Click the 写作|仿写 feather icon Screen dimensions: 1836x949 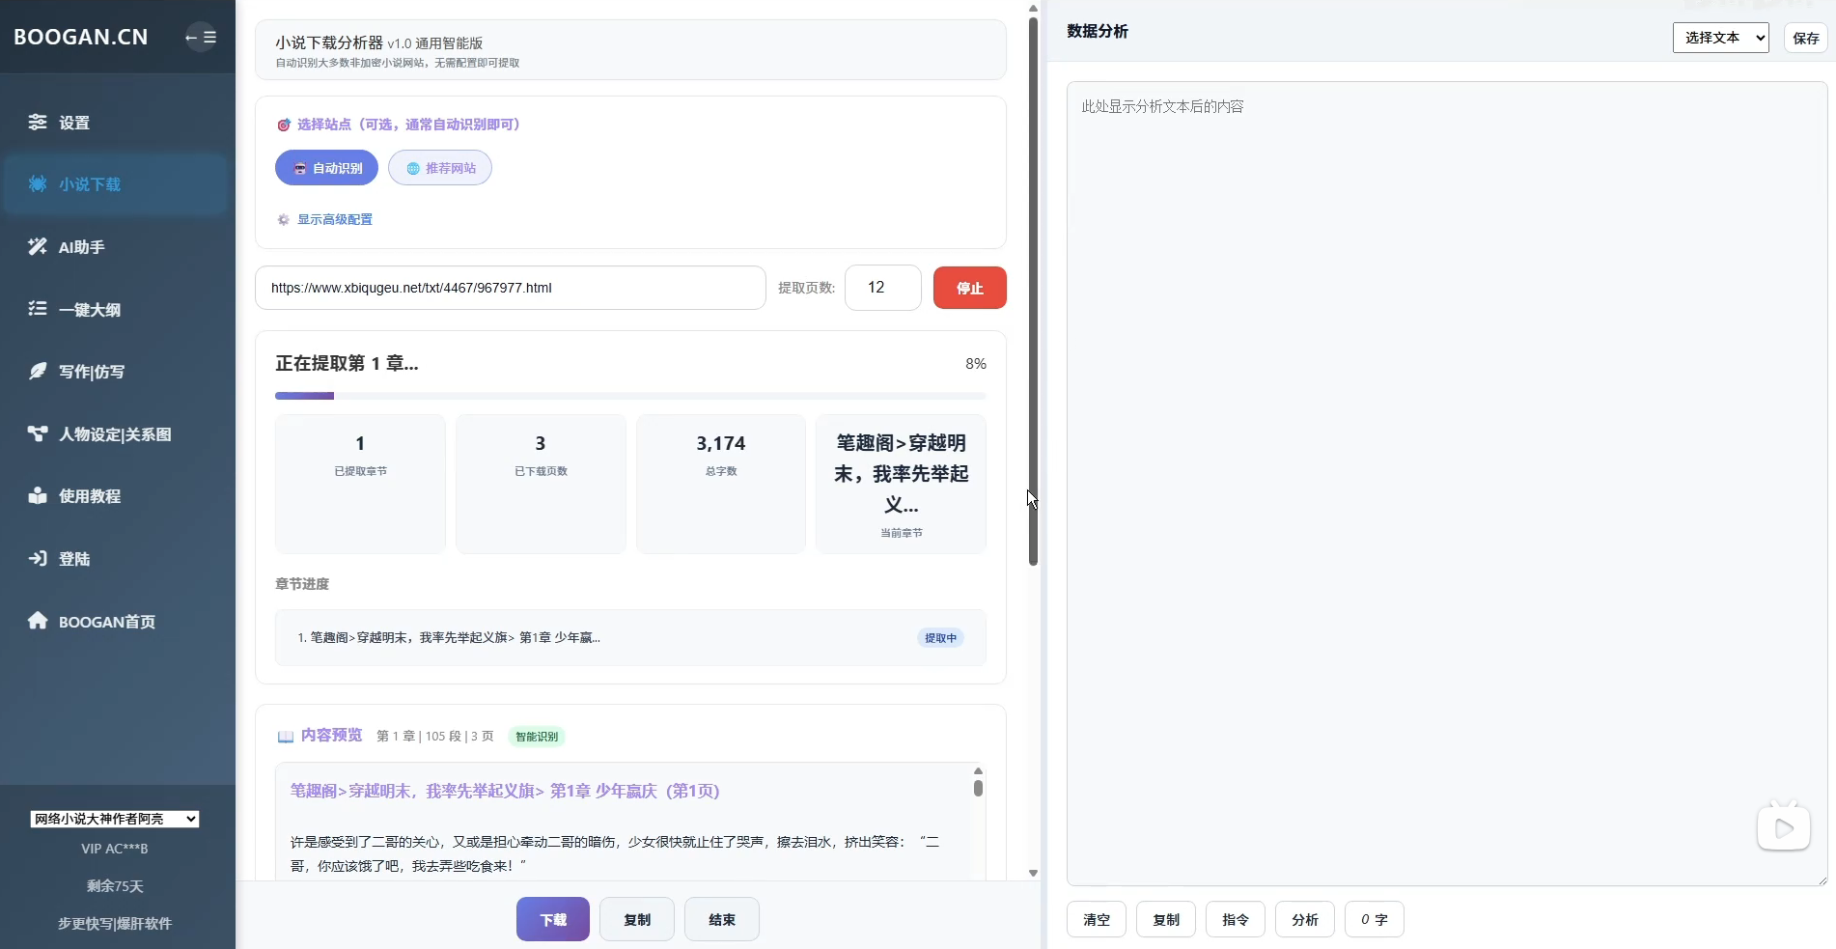[x=38, y=372]
